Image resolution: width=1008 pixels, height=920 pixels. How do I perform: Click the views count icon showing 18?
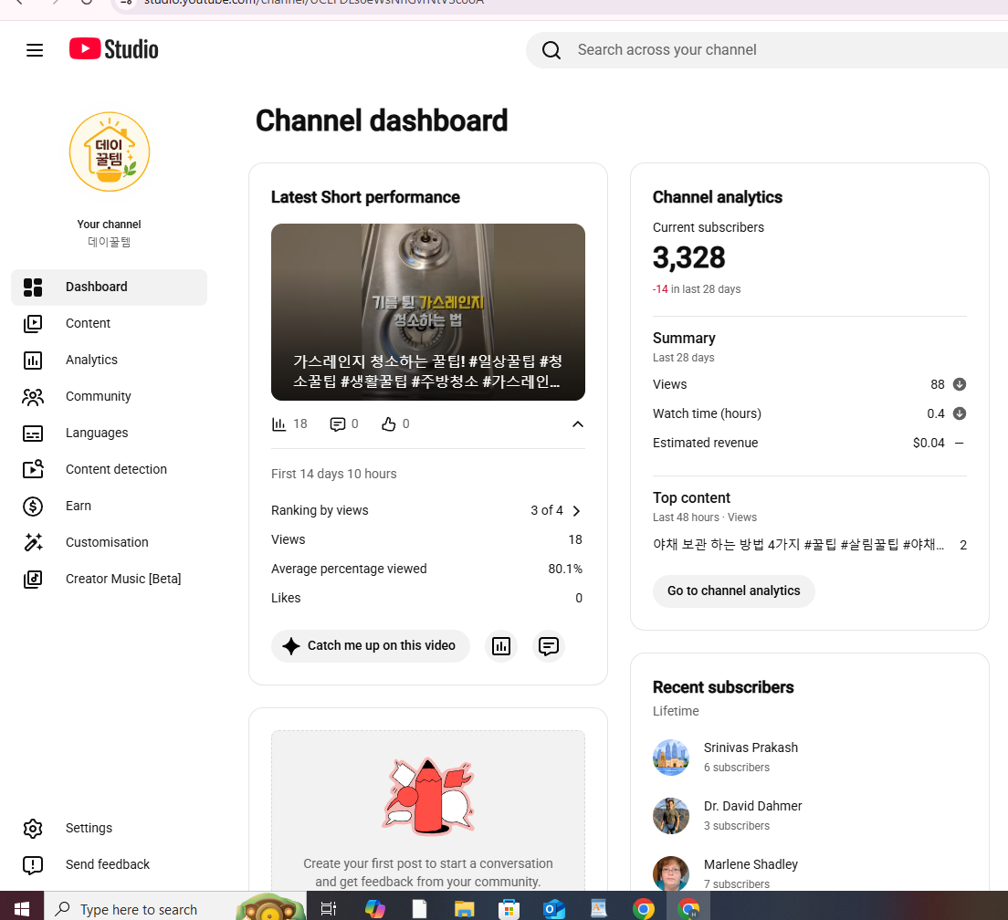pos(278,424)
